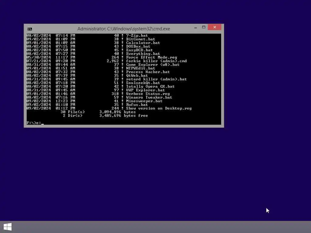The height and width of the screenshot is (233, 311).
Task: Click the 05/30/2024 date entry
Action: 39,57
